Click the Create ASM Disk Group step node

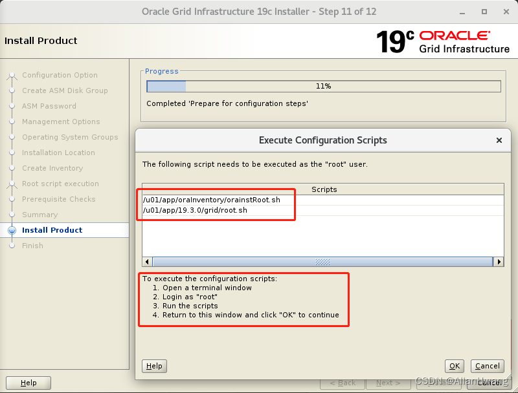[12, 90]
